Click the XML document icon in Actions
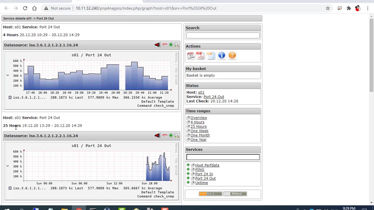 pos(211,55)
